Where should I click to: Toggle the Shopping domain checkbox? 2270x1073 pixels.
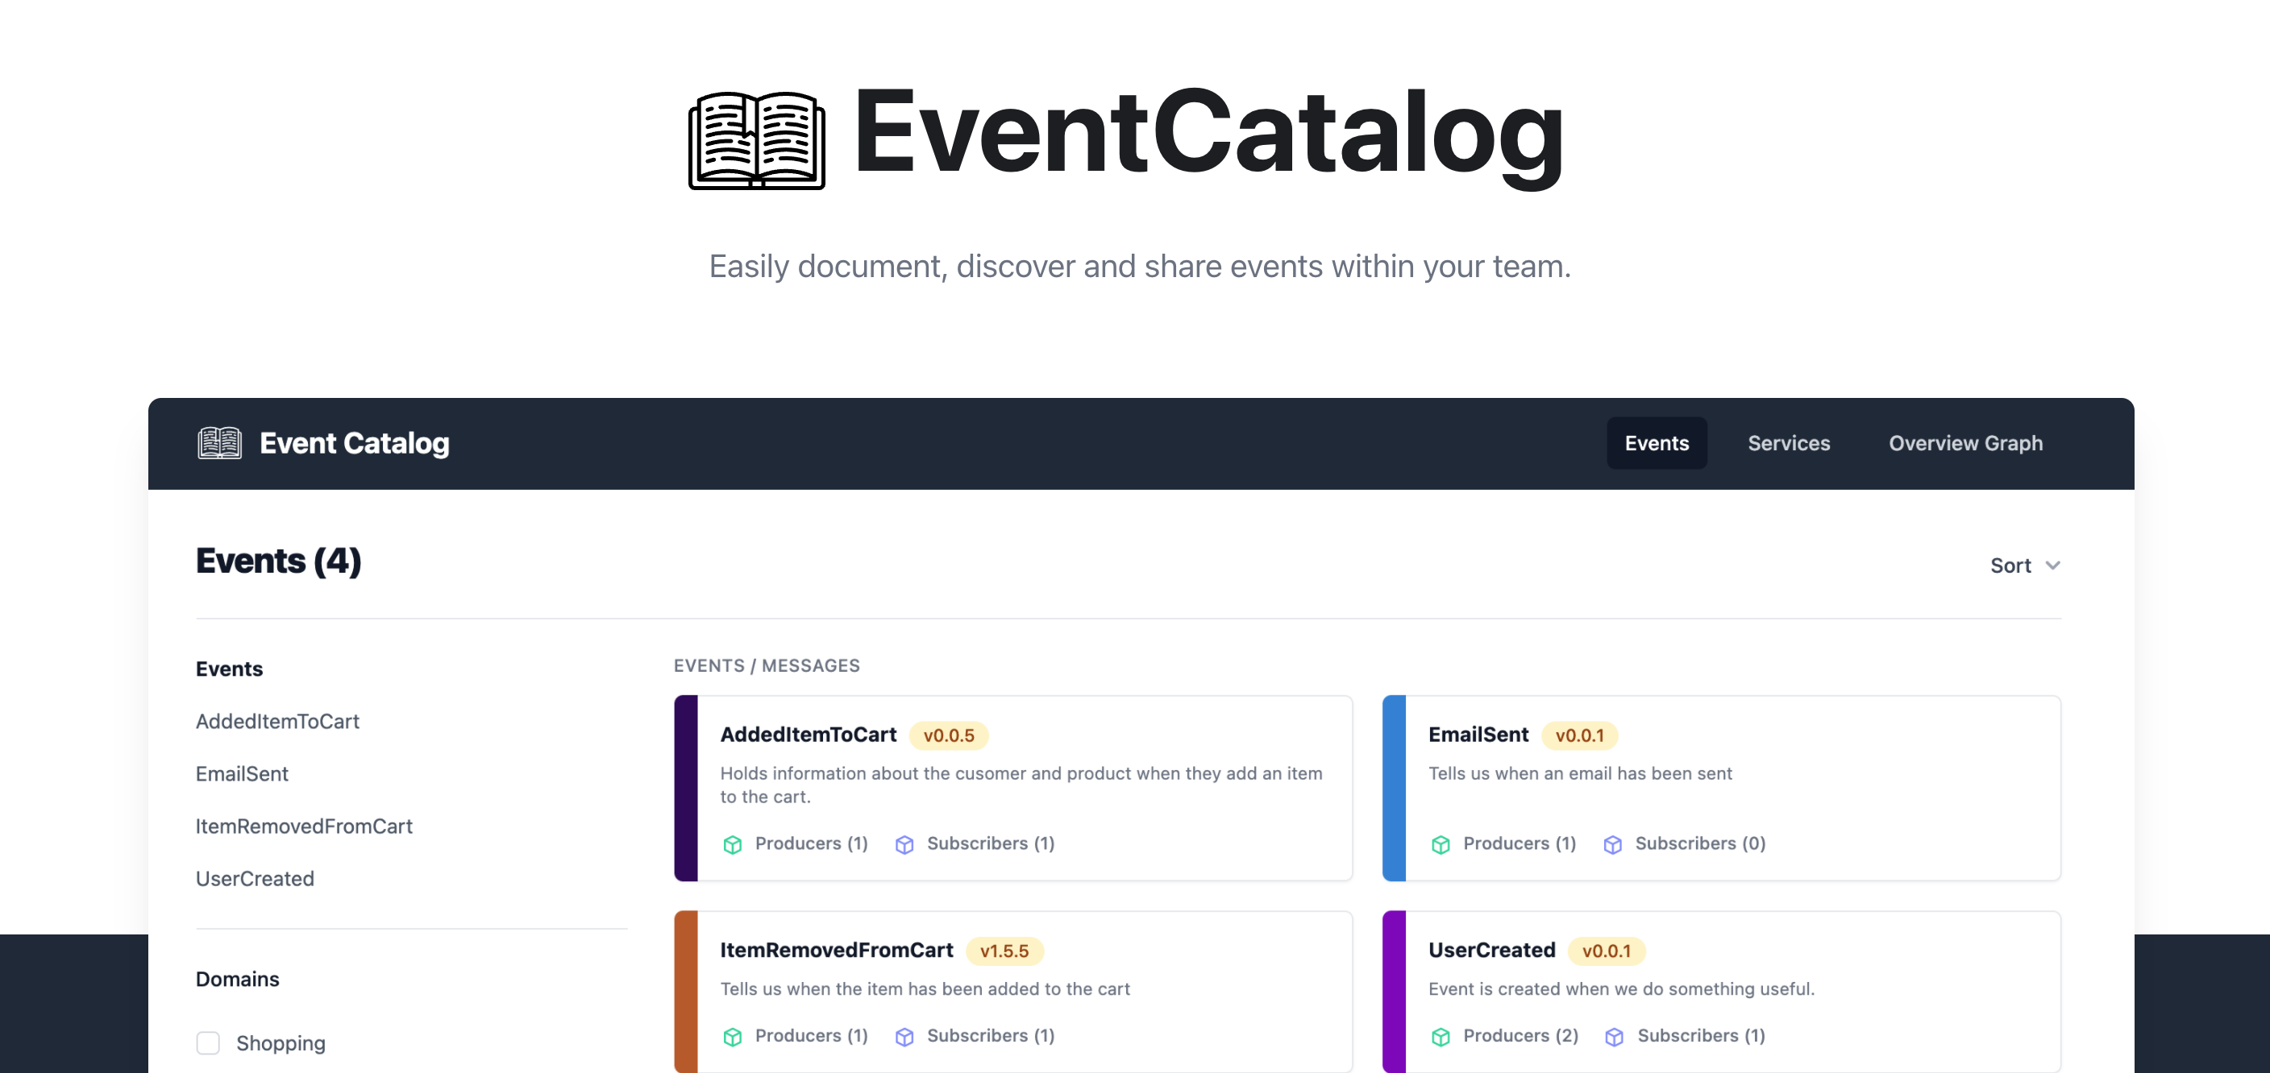209,1042
